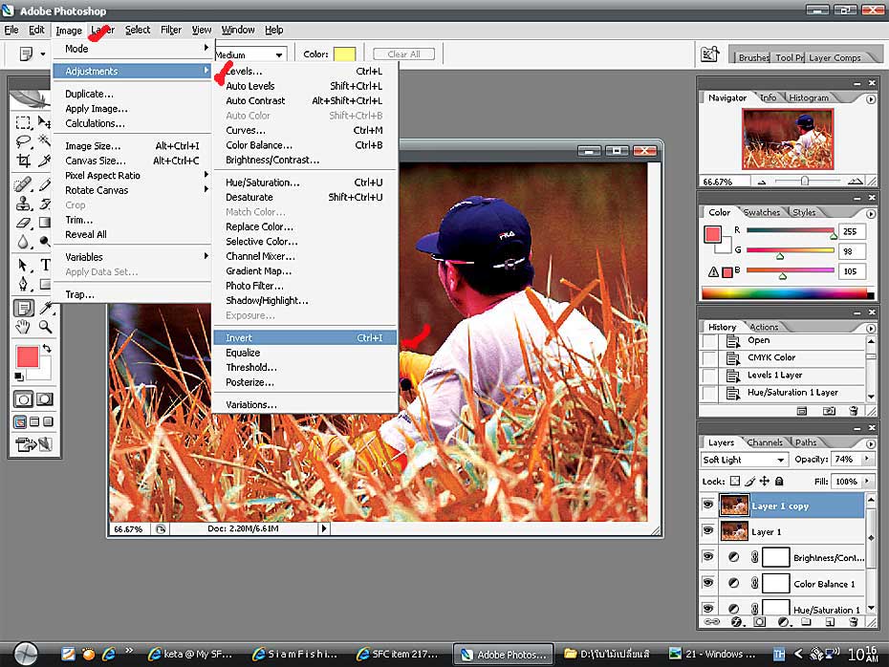Switch to the Histogram tab

pos(809,97)
